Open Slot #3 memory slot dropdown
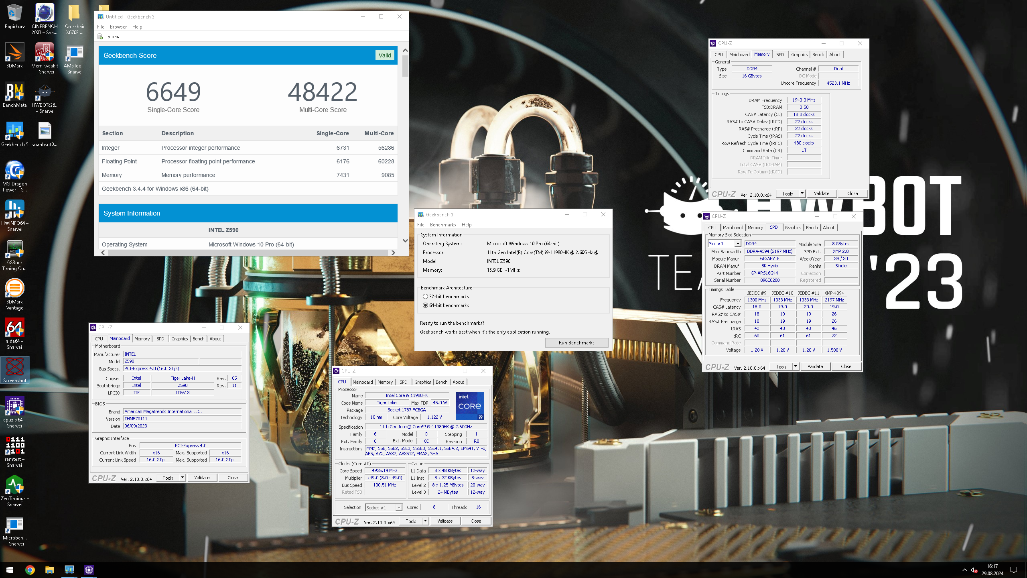This screenshot has height=578, width=1027. pyautogui.click(x=737, y=244)
